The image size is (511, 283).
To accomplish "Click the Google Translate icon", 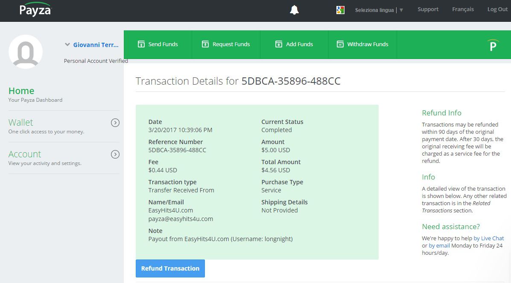I will [340, 10].
